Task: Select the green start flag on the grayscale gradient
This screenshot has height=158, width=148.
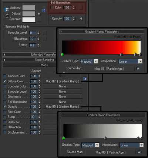Action: coord(64,138)
